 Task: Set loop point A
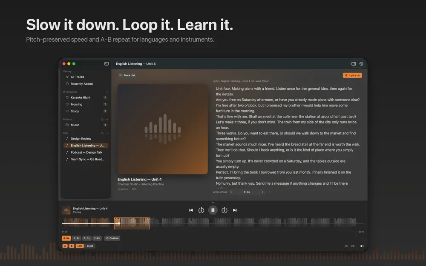click(65, 246)
